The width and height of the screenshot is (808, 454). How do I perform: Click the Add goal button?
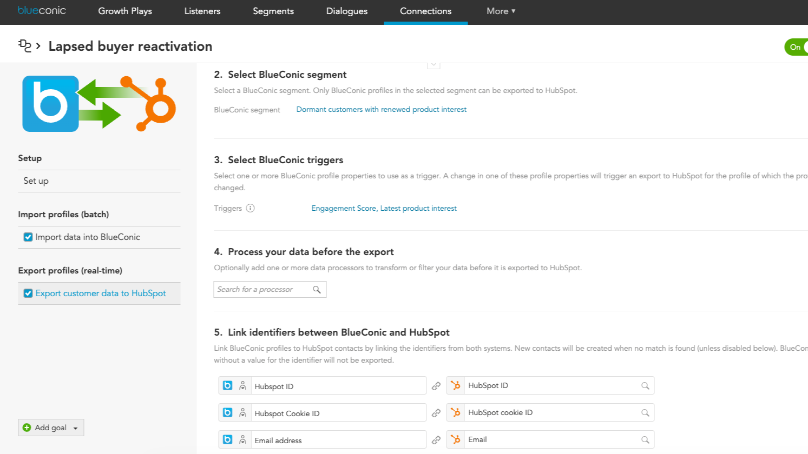(x=51, y=428)
